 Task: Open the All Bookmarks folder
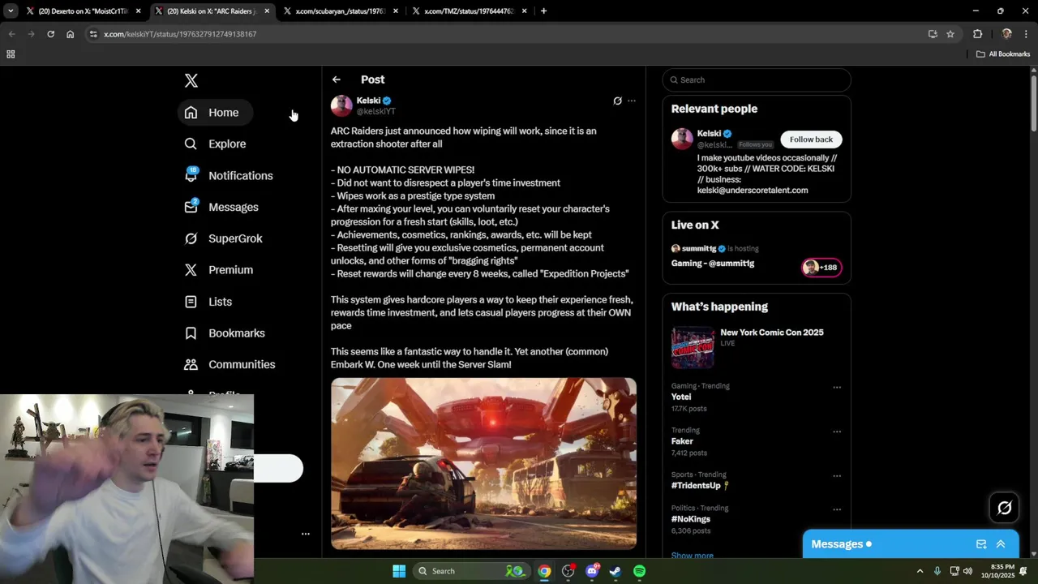tap(1003, 54)
